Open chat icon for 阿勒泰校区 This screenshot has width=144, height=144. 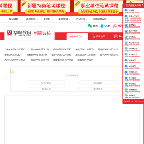[126, 48]
